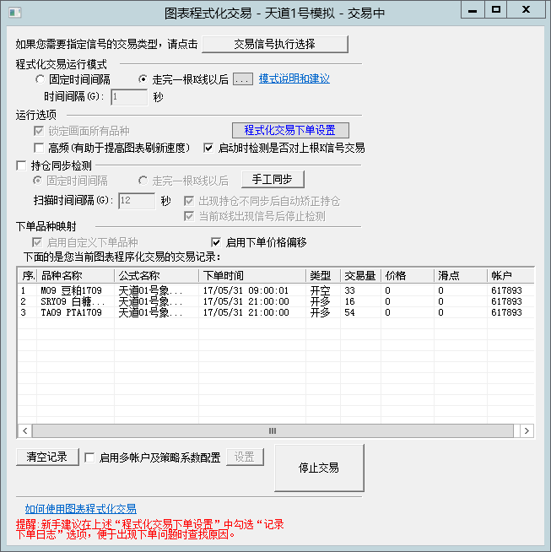Open 程式化交易下单设置 button
551x552 pixels.
290,130
